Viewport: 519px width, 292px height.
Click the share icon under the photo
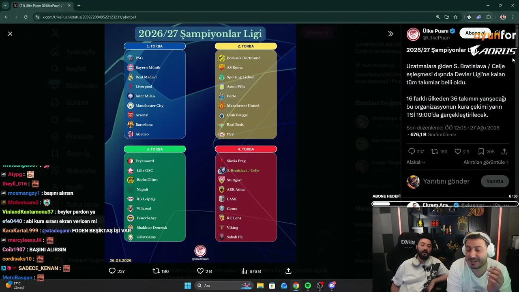[x=288, y=271]
